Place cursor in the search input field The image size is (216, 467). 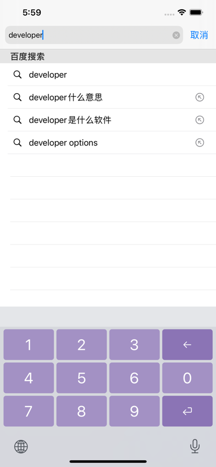pos(90,35)
